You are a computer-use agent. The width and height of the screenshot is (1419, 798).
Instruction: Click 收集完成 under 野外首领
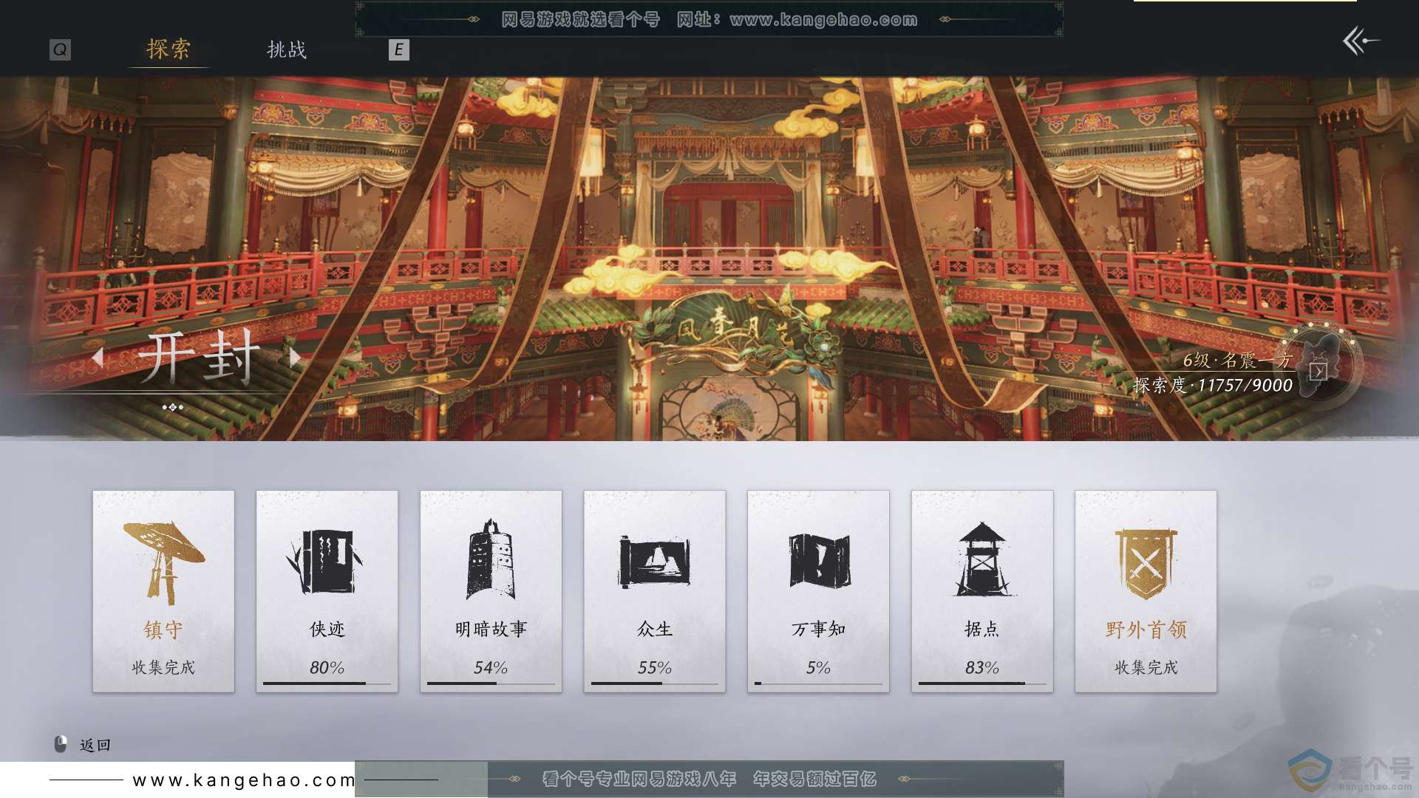tap(1146, 667)
